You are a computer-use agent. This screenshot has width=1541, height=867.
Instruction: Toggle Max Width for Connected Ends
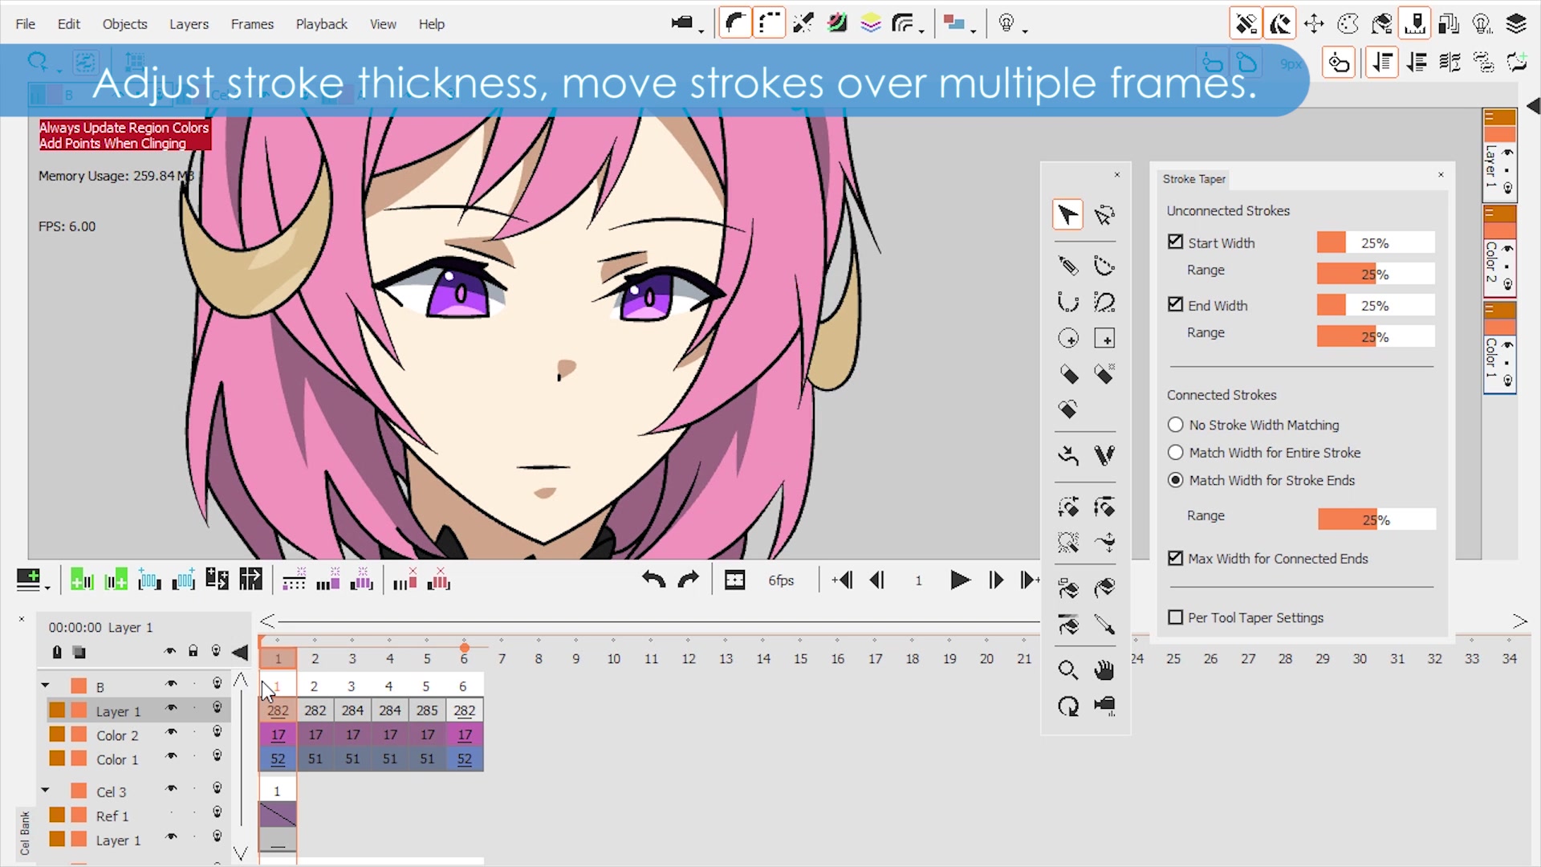point(1175,558)
